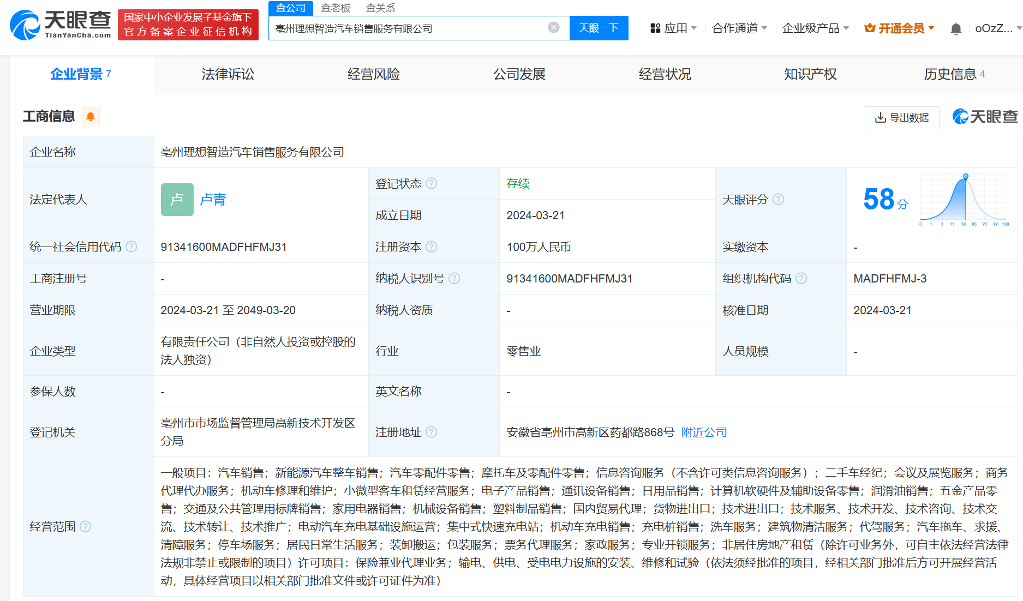Switch to the 知识产权 tab

point(810,74)
